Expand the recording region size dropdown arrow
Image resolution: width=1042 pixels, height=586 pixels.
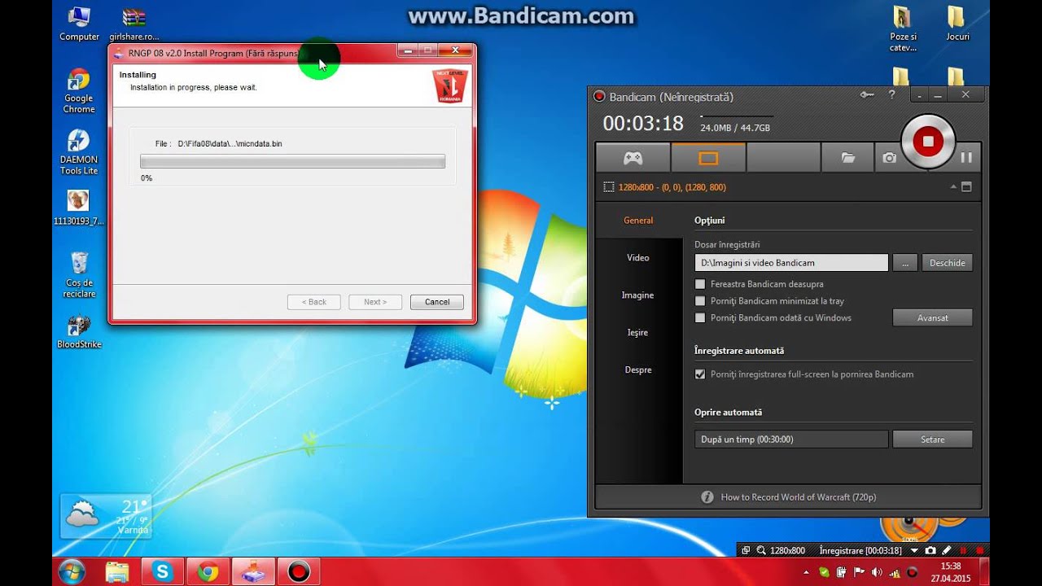click(914, 550)
